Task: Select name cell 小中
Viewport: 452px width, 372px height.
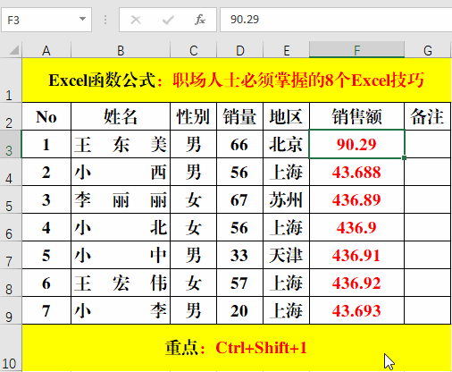Action: (121, 255)
